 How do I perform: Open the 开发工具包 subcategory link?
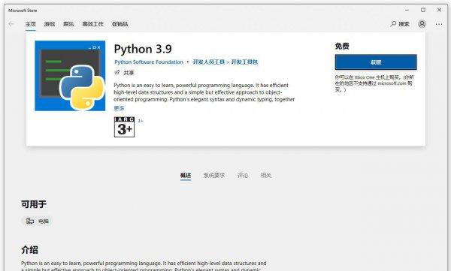click(244, 62)
